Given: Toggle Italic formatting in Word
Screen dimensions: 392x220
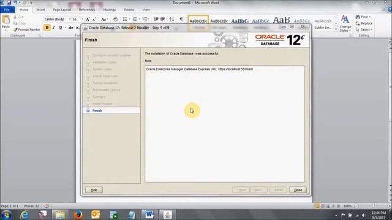Looking at the screenshot, I should [53, 28].
